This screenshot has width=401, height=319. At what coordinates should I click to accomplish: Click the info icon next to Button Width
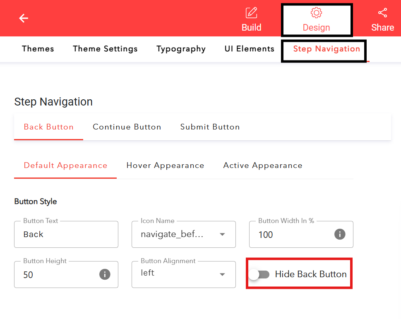coord(339,234)
